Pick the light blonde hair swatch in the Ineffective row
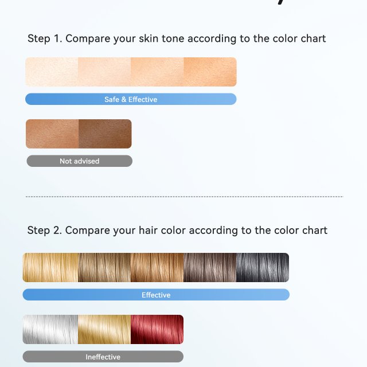The image size is (367, 367). (x=104, y=329)
